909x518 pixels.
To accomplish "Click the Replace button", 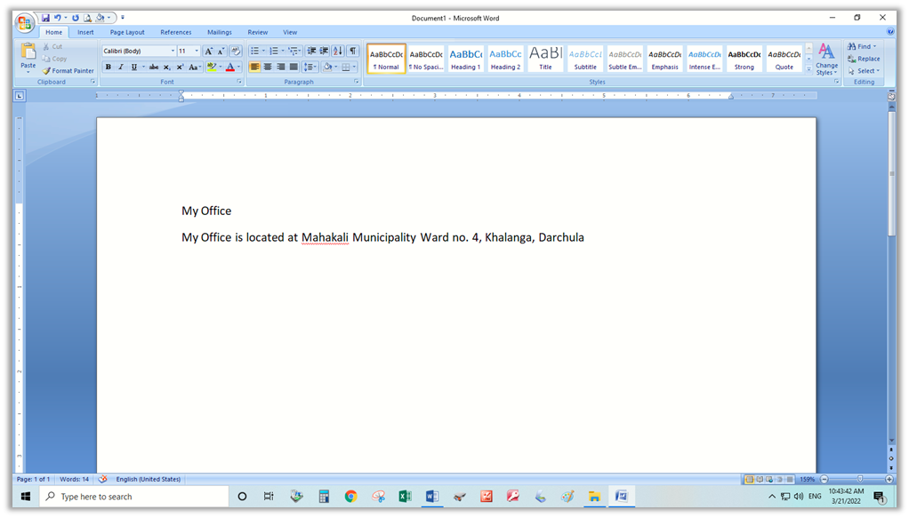I will (x=864, y=59).
